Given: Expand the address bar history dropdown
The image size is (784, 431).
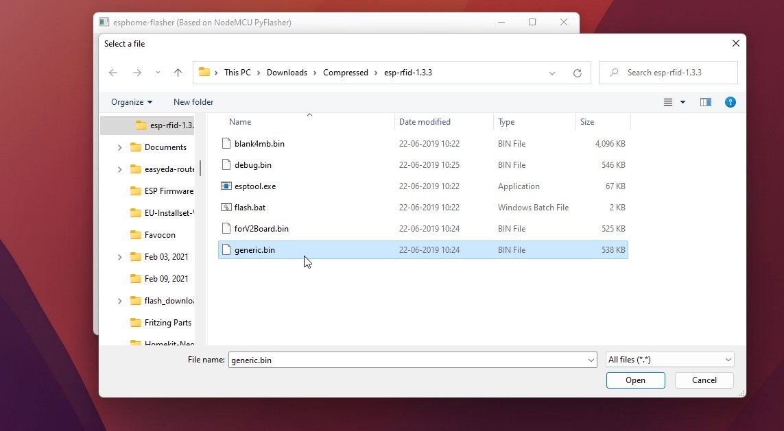Looking at the screenshot, I should 552,73.
